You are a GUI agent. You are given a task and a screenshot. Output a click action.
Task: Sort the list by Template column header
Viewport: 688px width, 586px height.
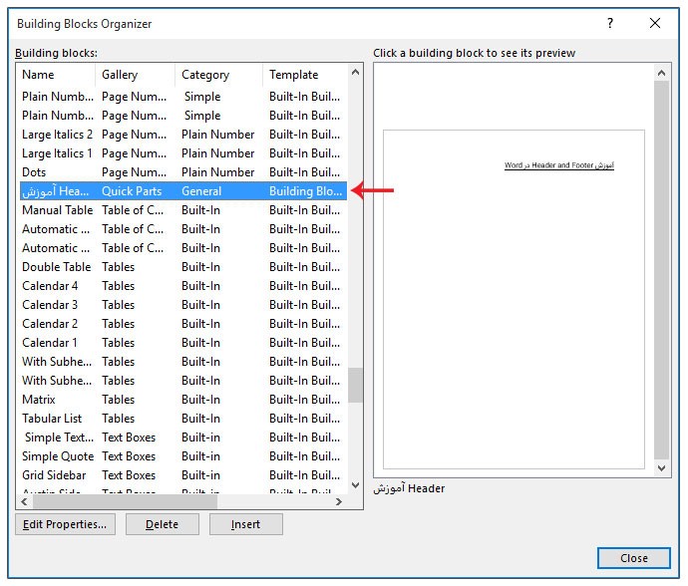coord(302,75)
